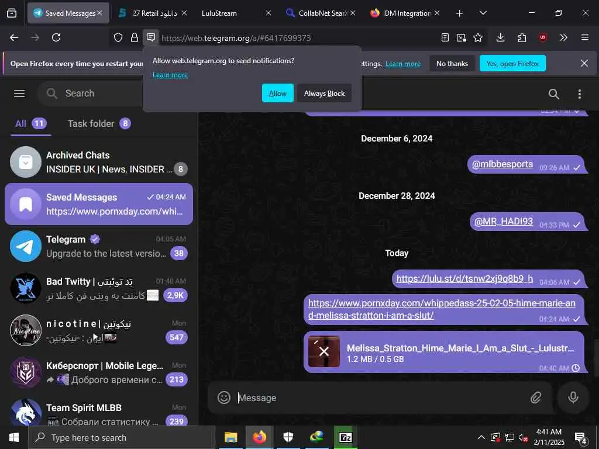This screenshot has height=449, width=599.
Task: Open Telegram main menu hamburger
Action: click(19, 94)
